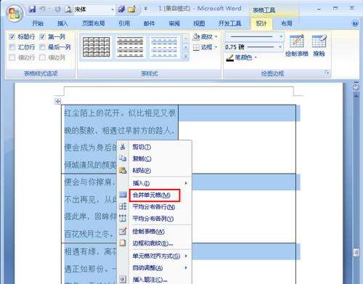Apply the first plain grid table style thumbnail
This screenshot has height=284, width=363.
pyautogui.click(x=97, y=47)
